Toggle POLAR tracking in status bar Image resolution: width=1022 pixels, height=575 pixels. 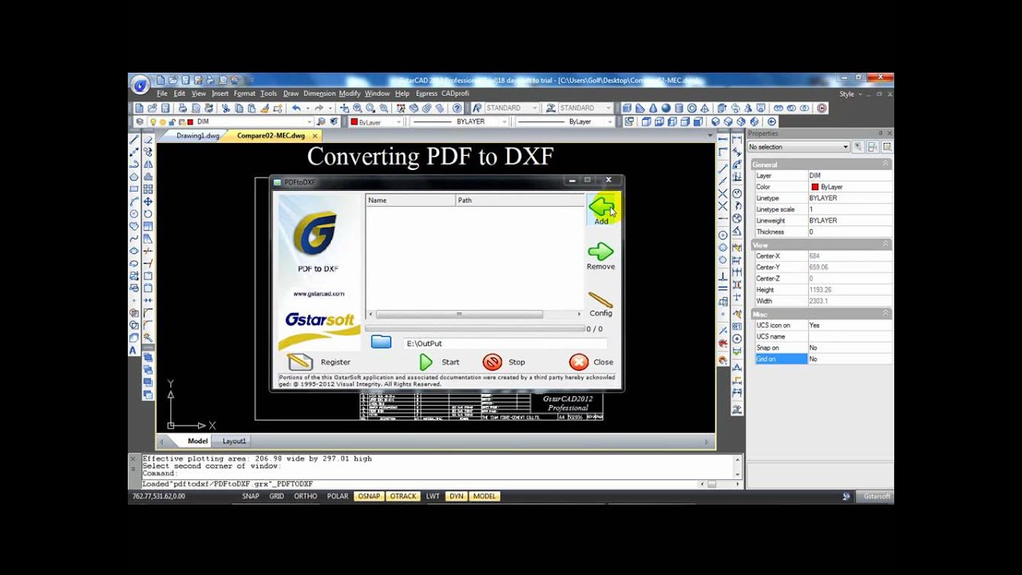click(x=338, y=496)
